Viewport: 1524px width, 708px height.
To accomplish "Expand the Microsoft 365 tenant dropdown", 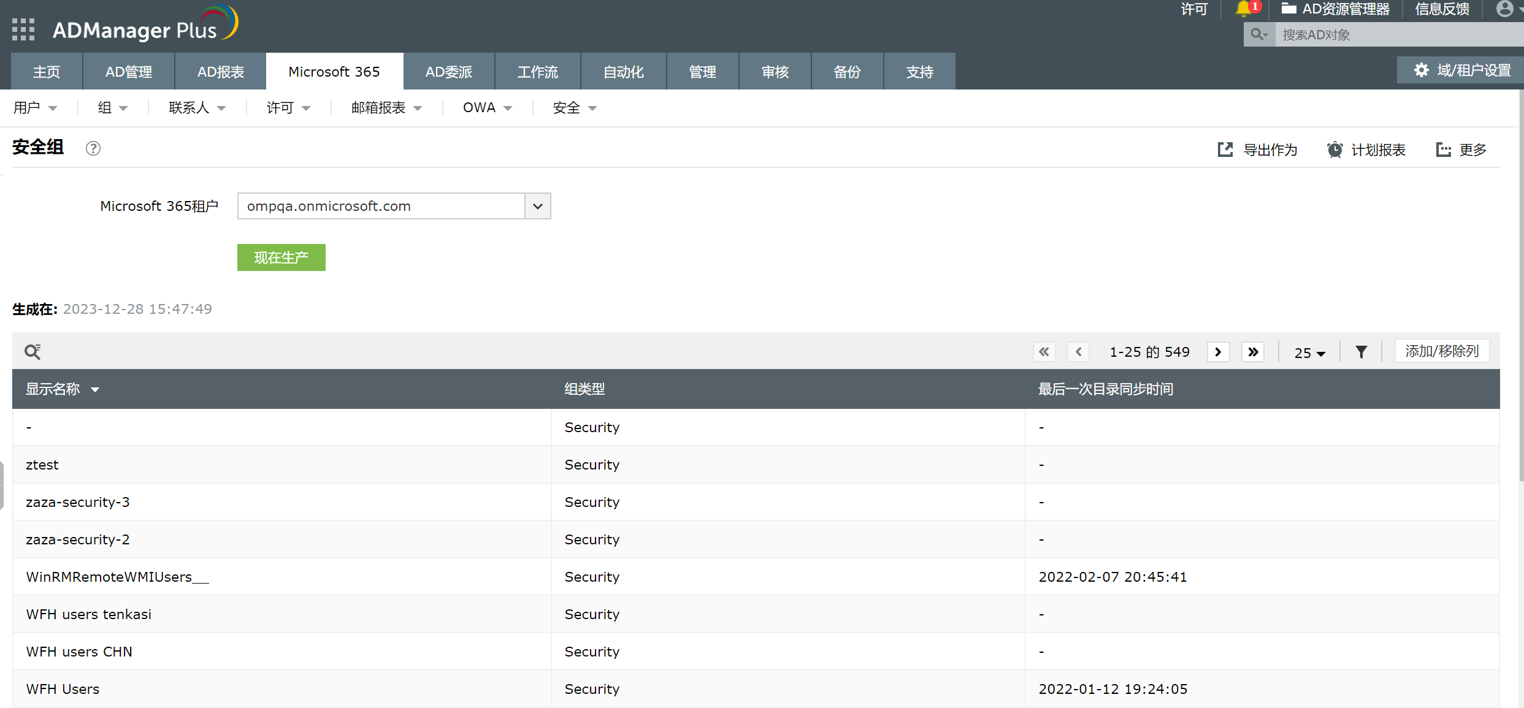I will tap(537, 206).
